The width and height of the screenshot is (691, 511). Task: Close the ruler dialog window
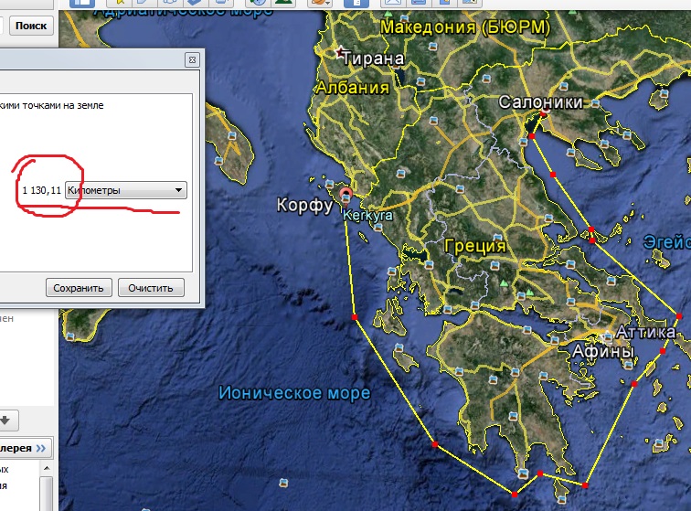pos(191,59)
